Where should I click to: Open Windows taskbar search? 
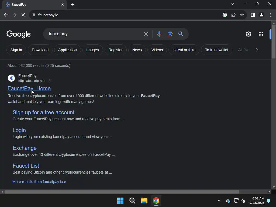click(x=132, y=201)
